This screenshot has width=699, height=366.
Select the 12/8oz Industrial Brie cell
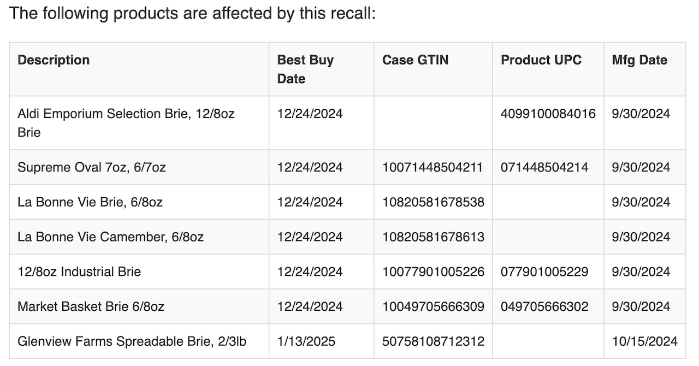pyautogui.click(x=79, y=272)
